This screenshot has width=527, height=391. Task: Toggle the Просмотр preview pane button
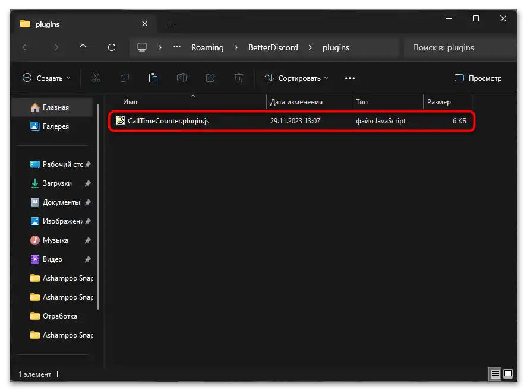[478, 78]
